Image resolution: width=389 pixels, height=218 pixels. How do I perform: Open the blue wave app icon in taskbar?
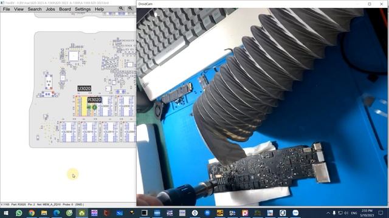(119, 213)
